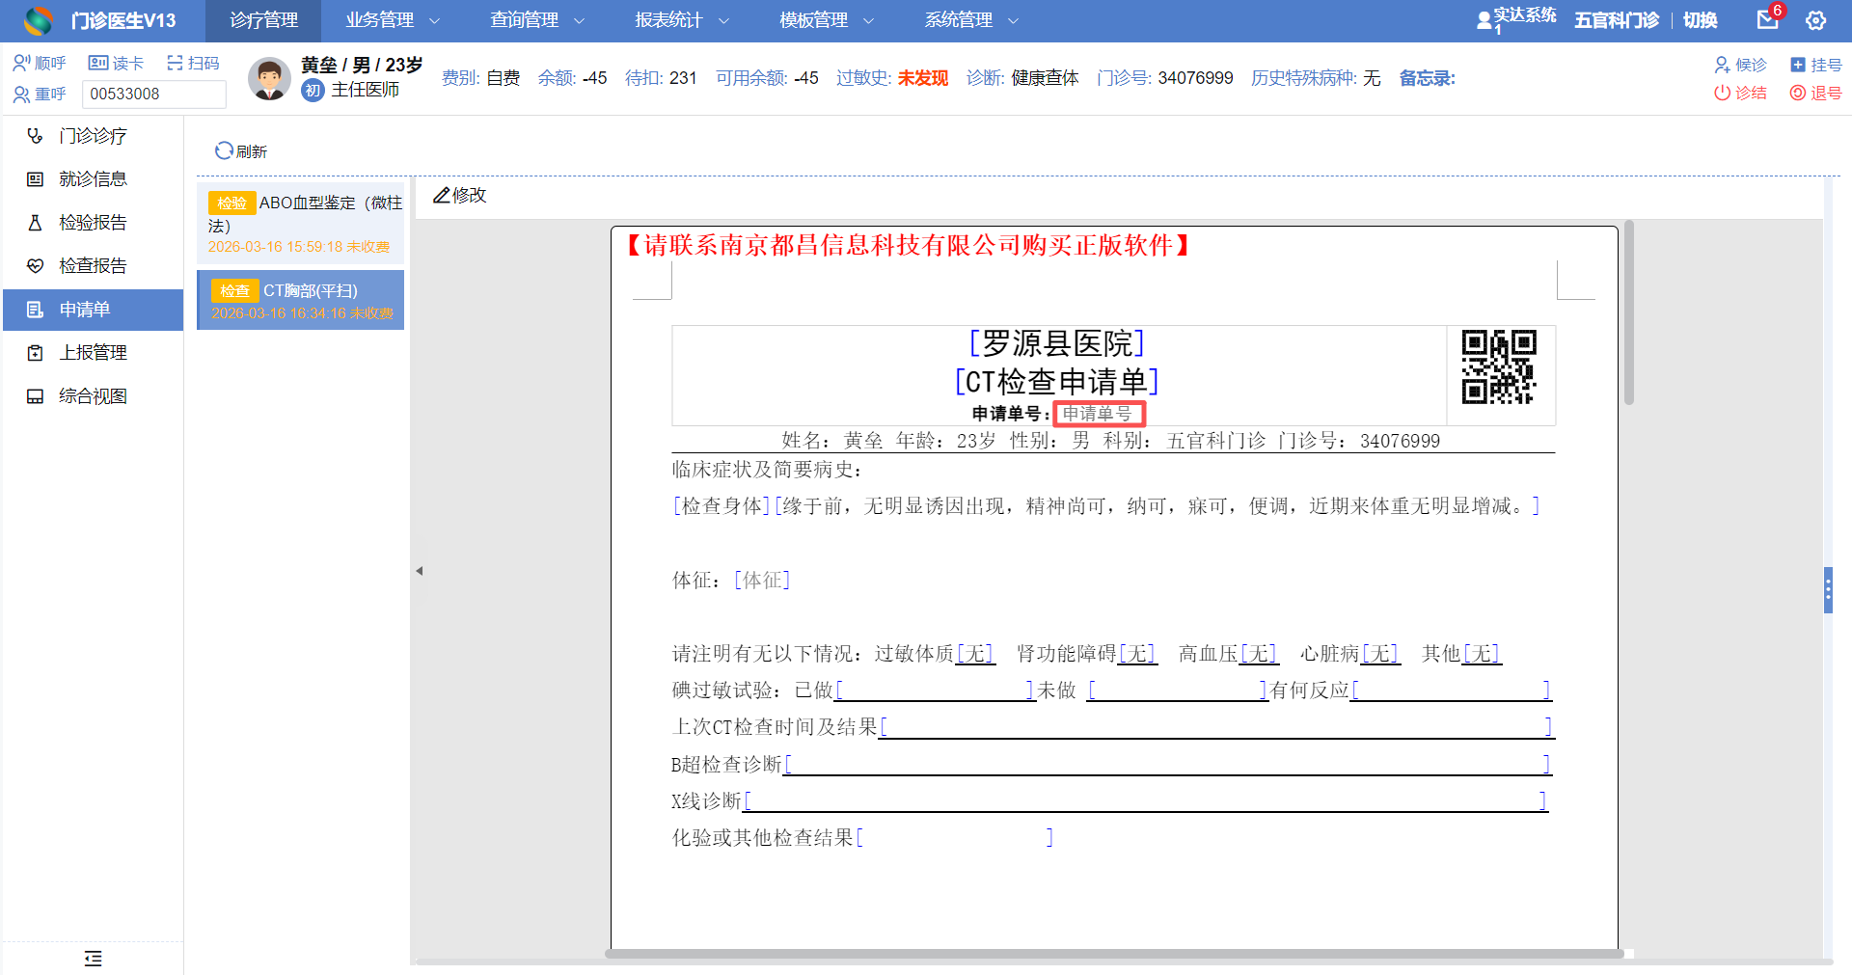The height and width of the screenshot is (975, 1852).
Task: Click the document horizontal scrollbar
Action: 1114,954
